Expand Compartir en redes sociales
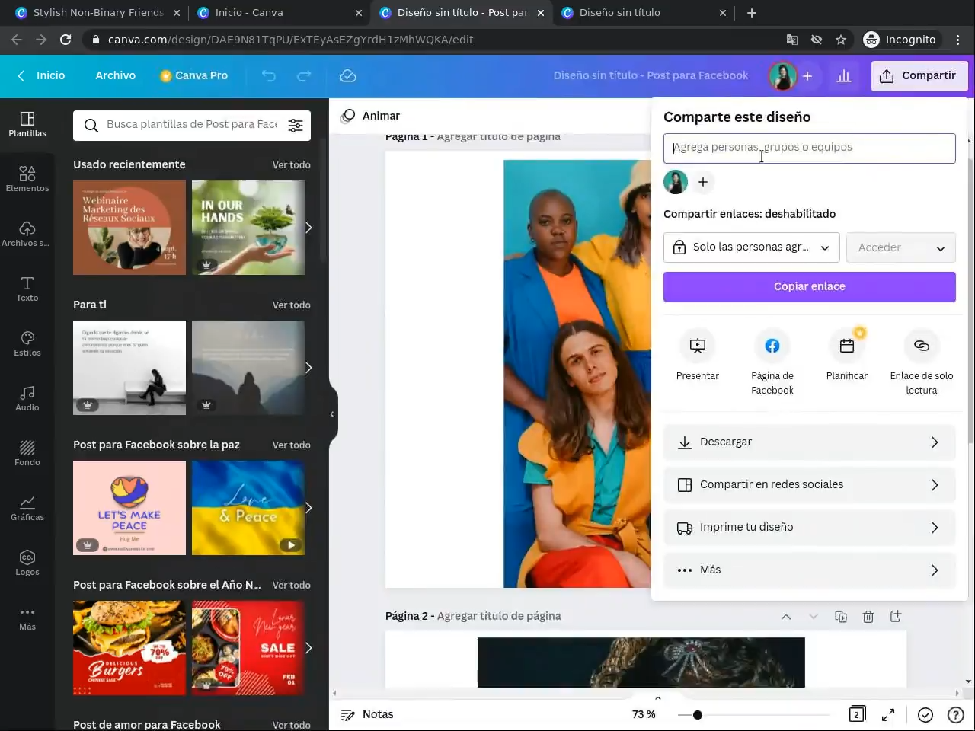This screenshot has width=975, height=731. pyautogui.click(x=810, y=485)
